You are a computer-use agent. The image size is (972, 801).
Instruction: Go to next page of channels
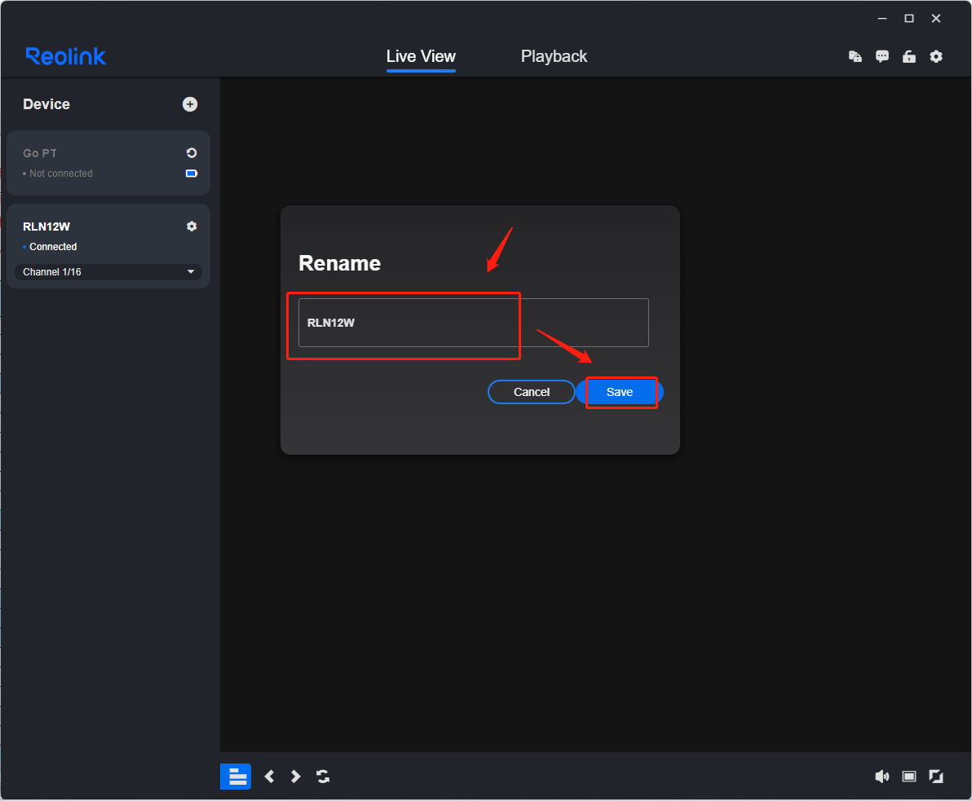click(x=296, y=777)
